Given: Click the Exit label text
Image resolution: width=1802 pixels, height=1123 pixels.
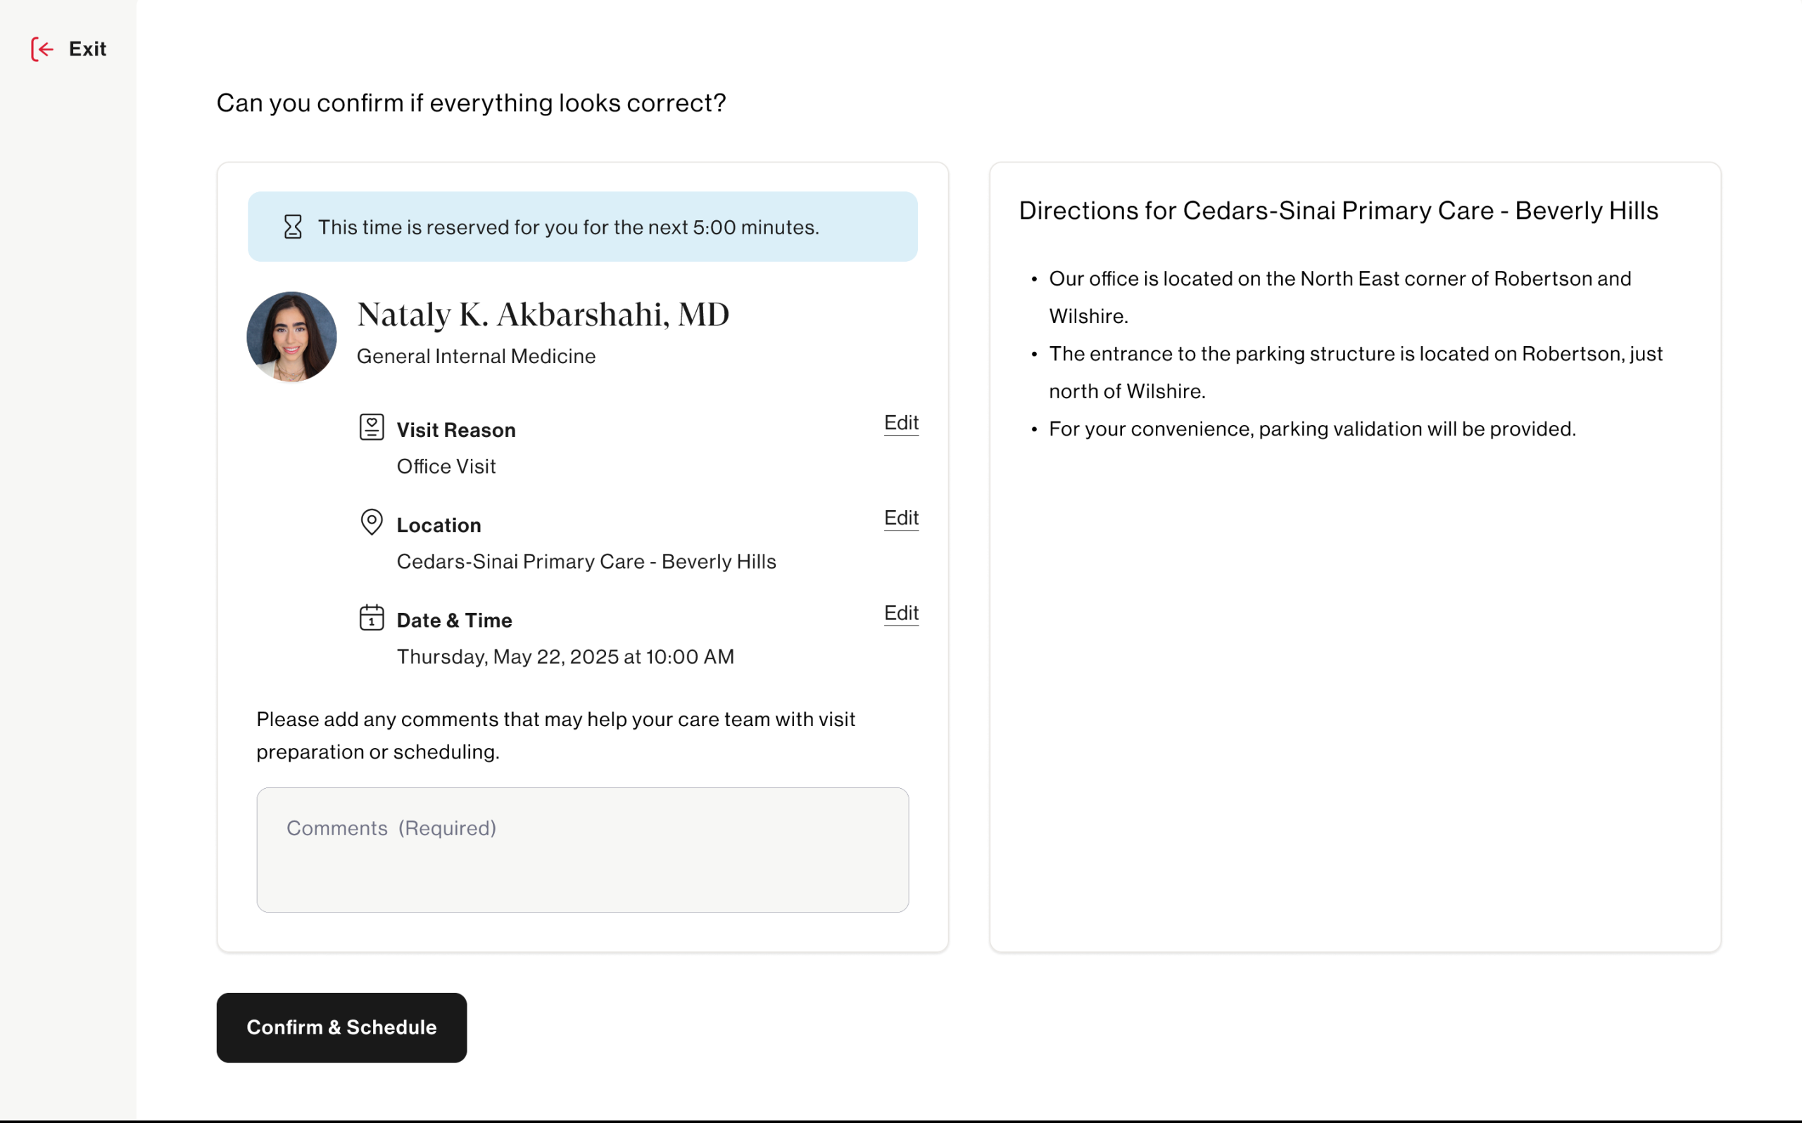Looking at the screenshot, I should [88, 49].
